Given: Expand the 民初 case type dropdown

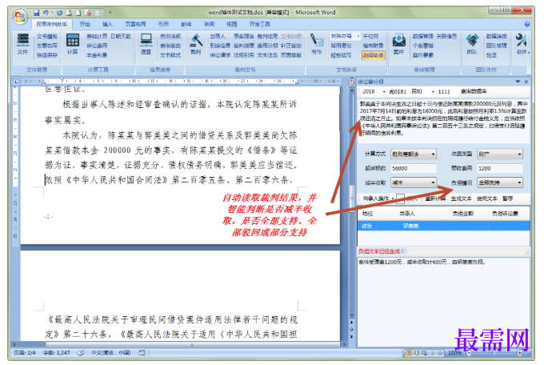Looking at the screenshot, I should pyautogui.click(x=433, y=92).
